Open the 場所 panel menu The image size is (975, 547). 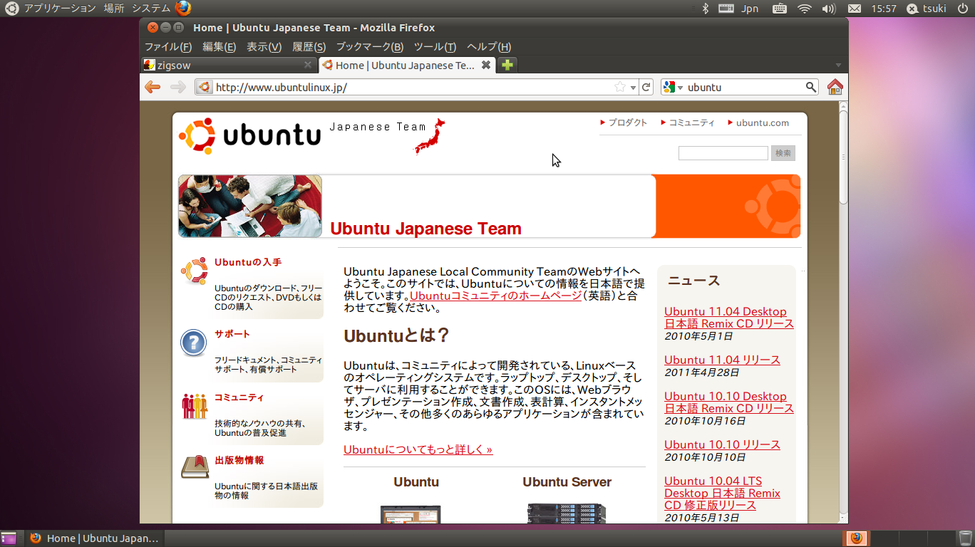[114, 9]
